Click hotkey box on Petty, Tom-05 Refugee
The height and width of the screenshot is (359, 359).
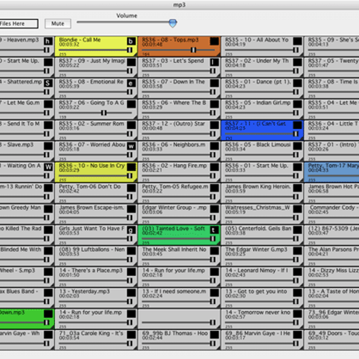pyautogui.click(x=214, y=188)
